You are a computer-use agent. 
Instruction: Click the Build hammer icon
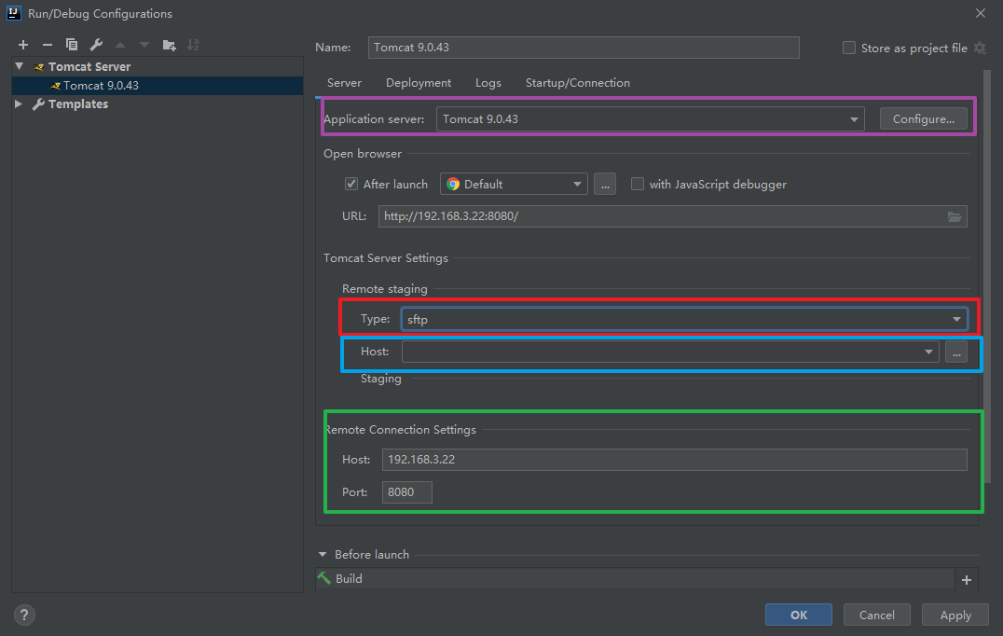tap(324, 578)
